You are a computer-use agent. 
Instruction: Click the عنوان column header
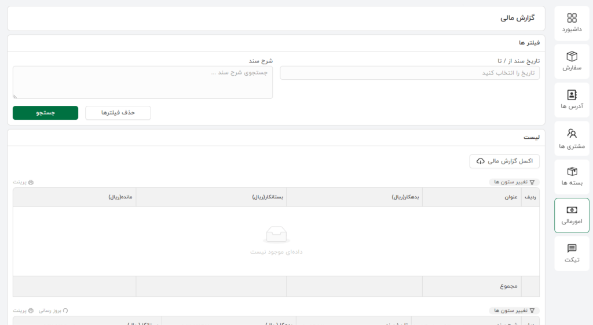[510, 197]
